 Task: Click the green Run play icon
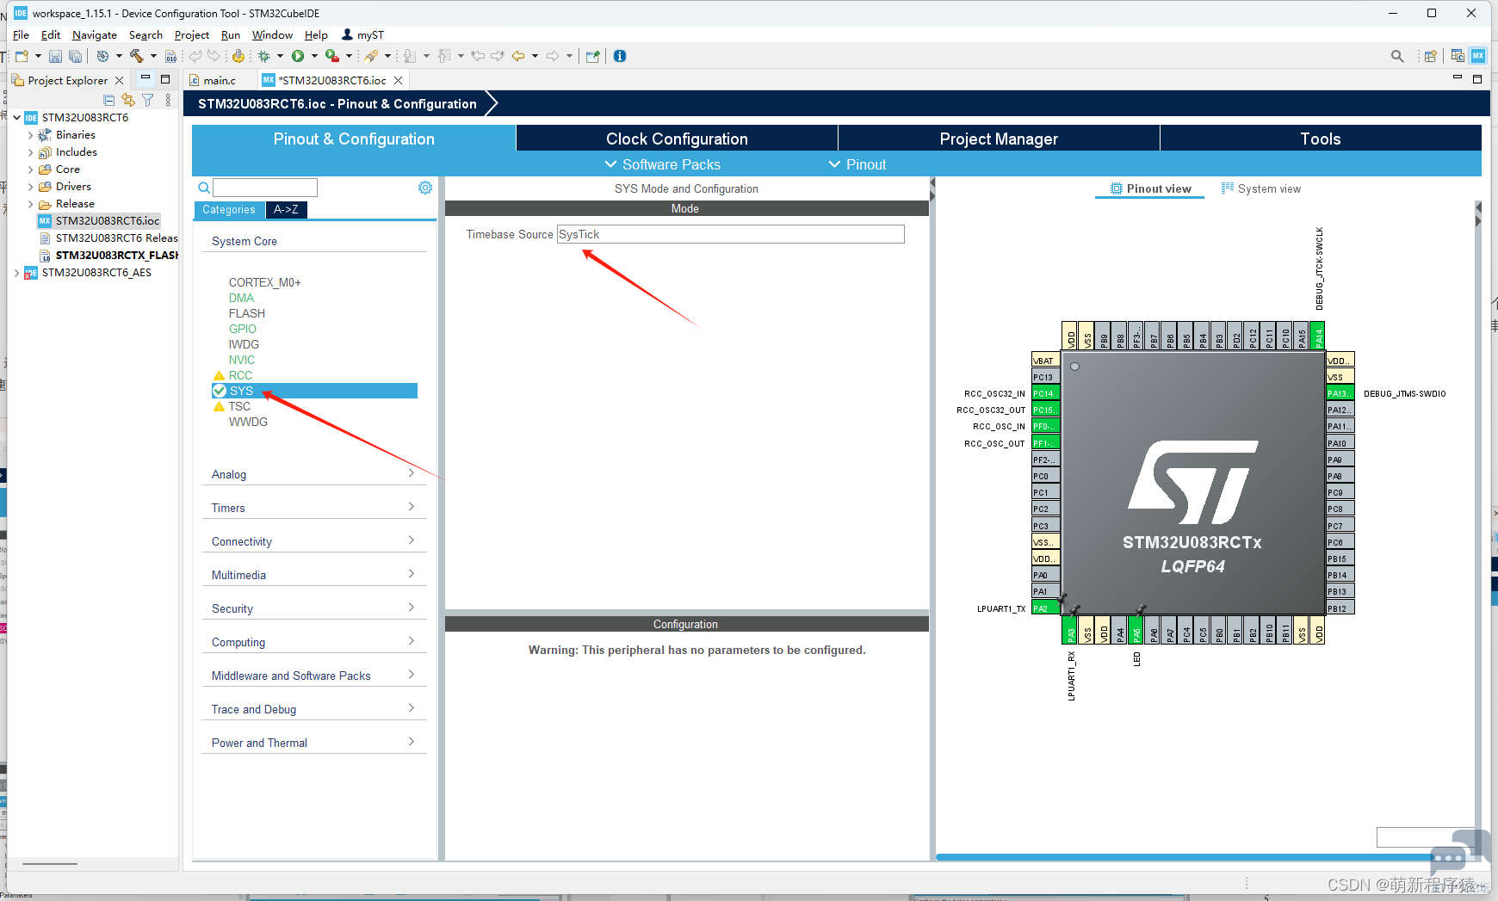[x=298, y=56]
